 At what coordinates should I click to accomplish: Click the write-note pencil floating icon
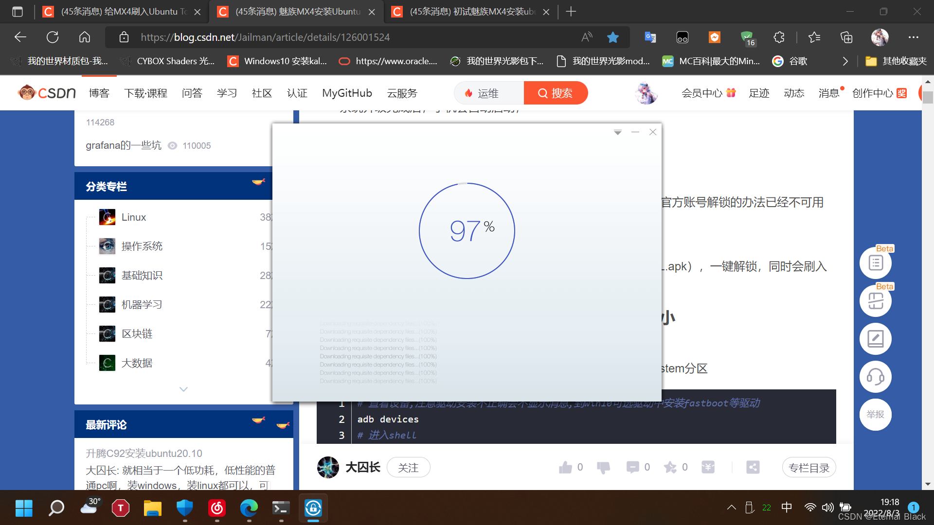pyautogui.click(x=875, y=339)
